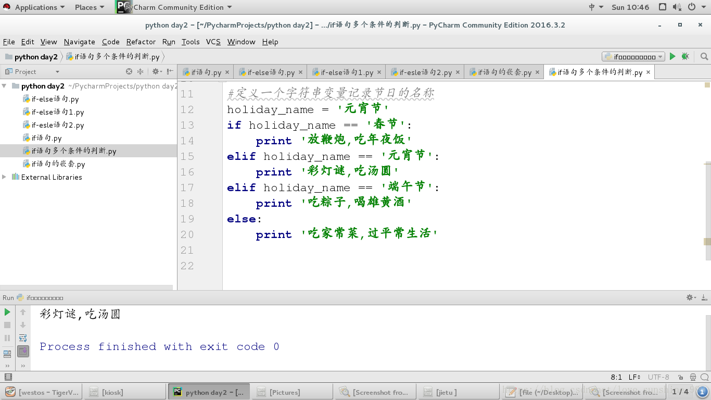Toggle scroll to end in Run console
Image resolution: width=711 pixels, height=400 pixels.
[23, 352]
